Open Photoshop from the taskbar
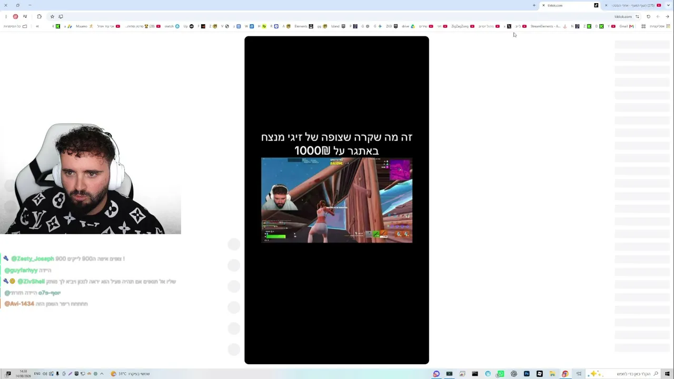Viewport: 674px width, 379px height. coord(527,374)
